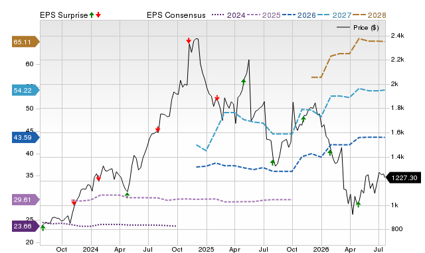Select the red surprise arrow just after the 2024 gridline
The width and height of the screenshot is (425, 253).
[x=98, y=178]
